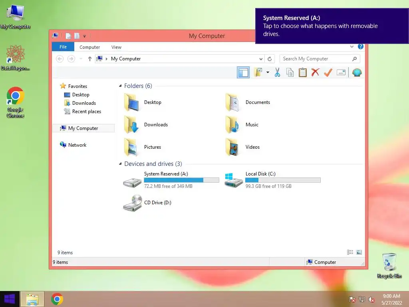Click the search magnifier icon

(354, 59)
